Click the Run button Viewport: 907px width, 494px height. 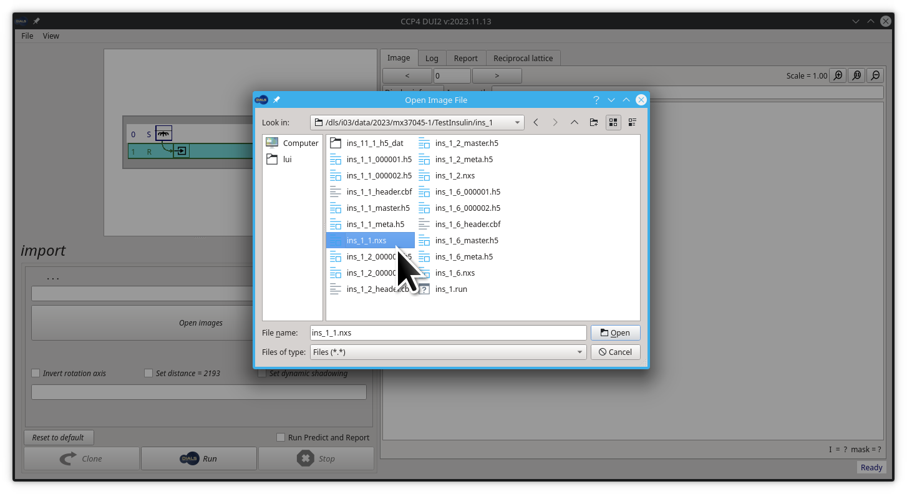[199, 458]
